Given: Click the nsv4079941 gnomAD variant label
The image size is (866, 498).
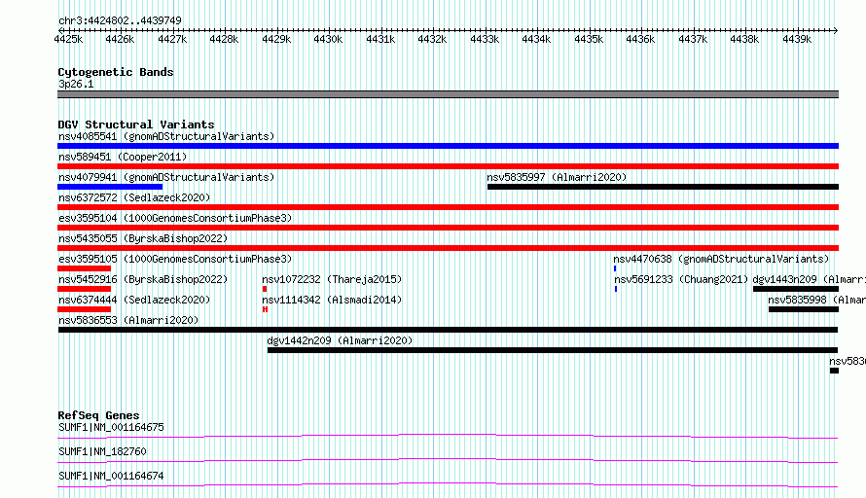Looking at the screenshot, I should 166,177.
